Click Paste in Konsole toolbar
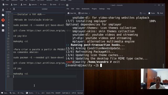Screen dimensions: 168x95 151,13
